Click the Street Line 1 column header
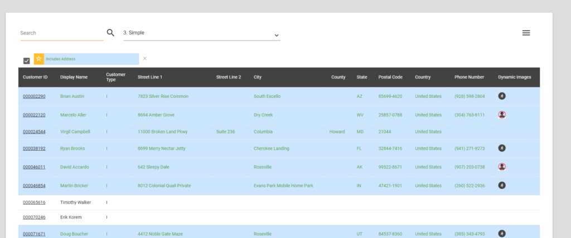 (x=149, y=77)
